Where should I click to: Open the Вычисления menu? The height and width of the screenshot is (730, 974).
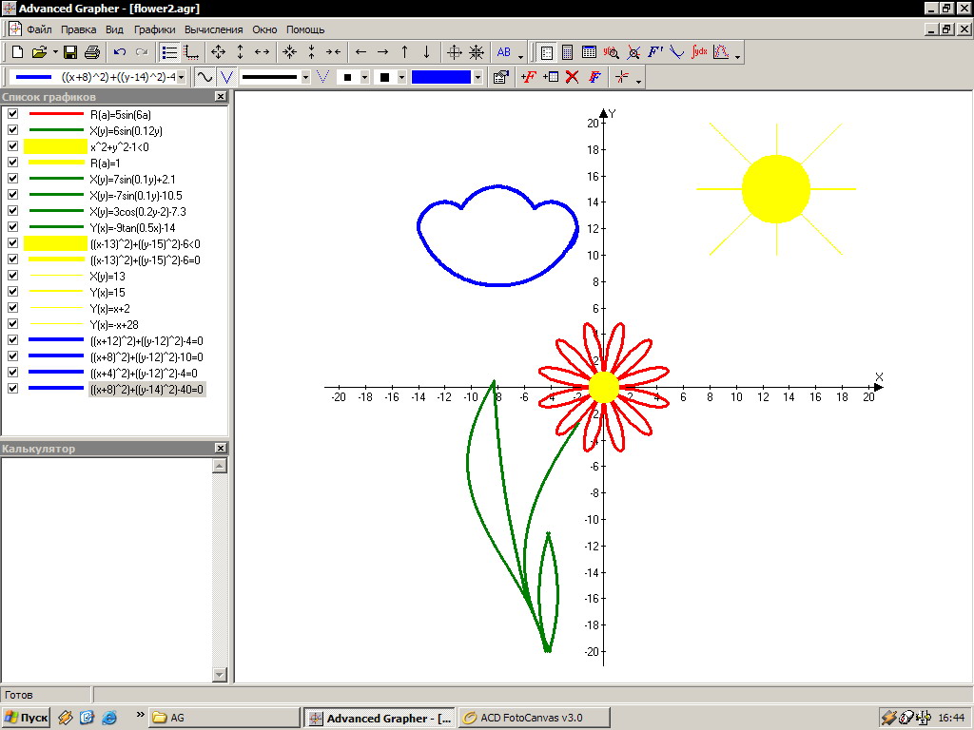(x=213, y=29)
